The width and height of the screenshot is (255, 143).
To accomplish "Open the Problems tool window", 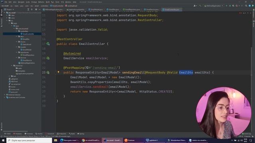I will (x=18, y=134).
